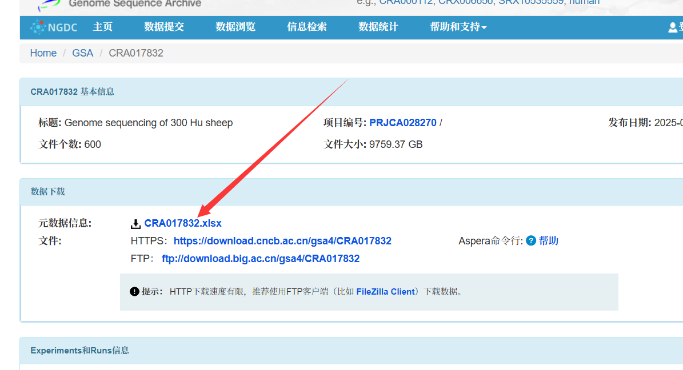
Task: Open the FileZilla Client link
Action: pyautogui.click(x=385, y=292)
